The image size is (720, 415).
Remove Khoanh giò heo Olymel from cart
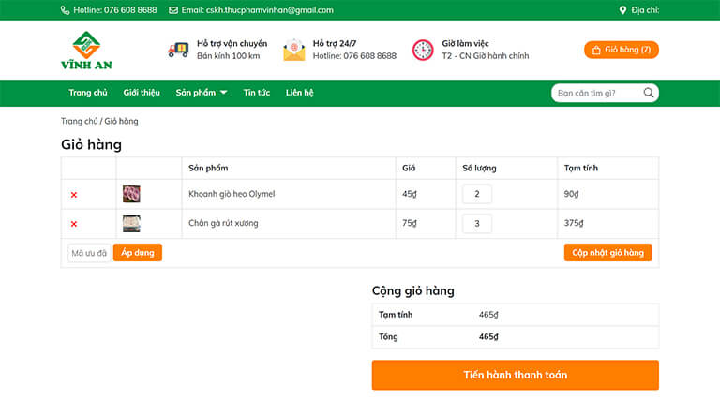pos(74,195)
